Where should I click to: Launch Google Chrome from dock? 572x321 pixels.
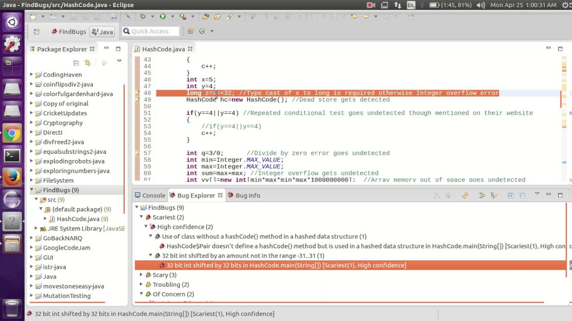[12, 133]
